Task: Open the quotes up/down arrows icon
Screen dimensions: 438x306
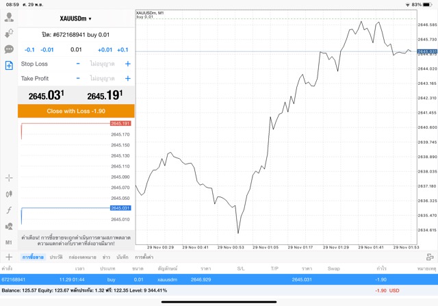Action: pos(9,34)
